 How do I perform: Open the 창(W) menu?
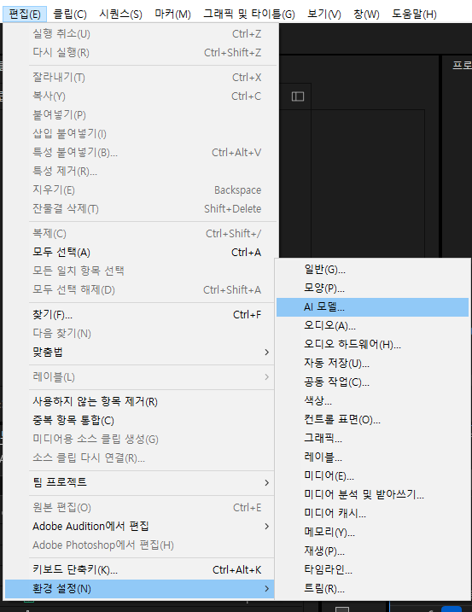(366, 15)
